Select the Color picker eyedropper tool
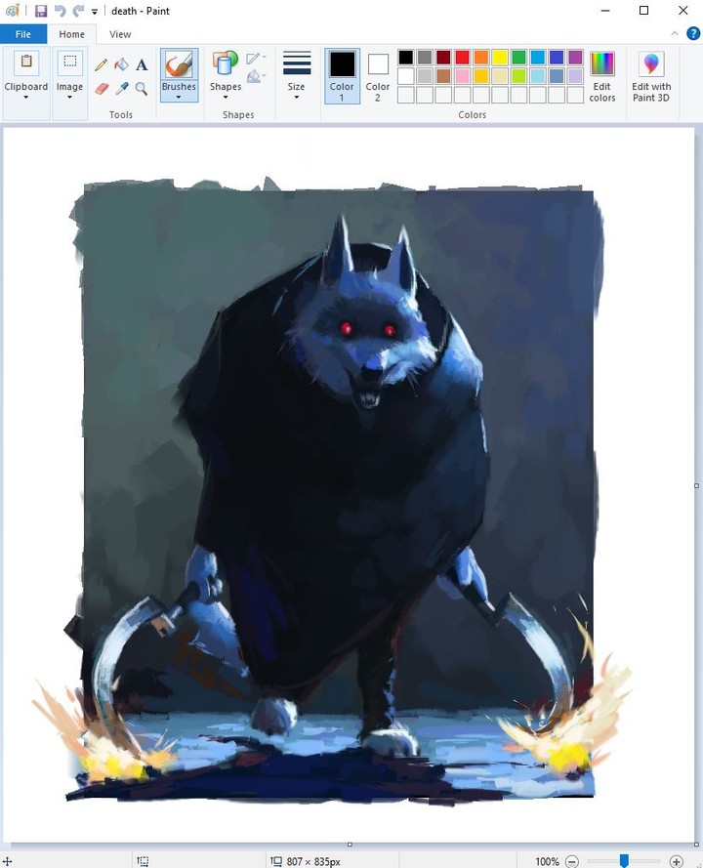The image size is (703, 868). [x=121, y=89]
